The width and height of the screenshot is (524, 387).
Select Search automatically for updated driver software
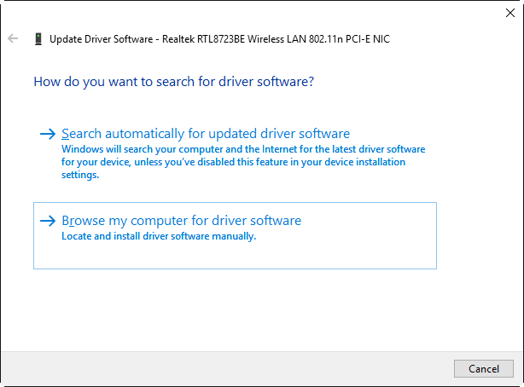(x=206, y=134)
